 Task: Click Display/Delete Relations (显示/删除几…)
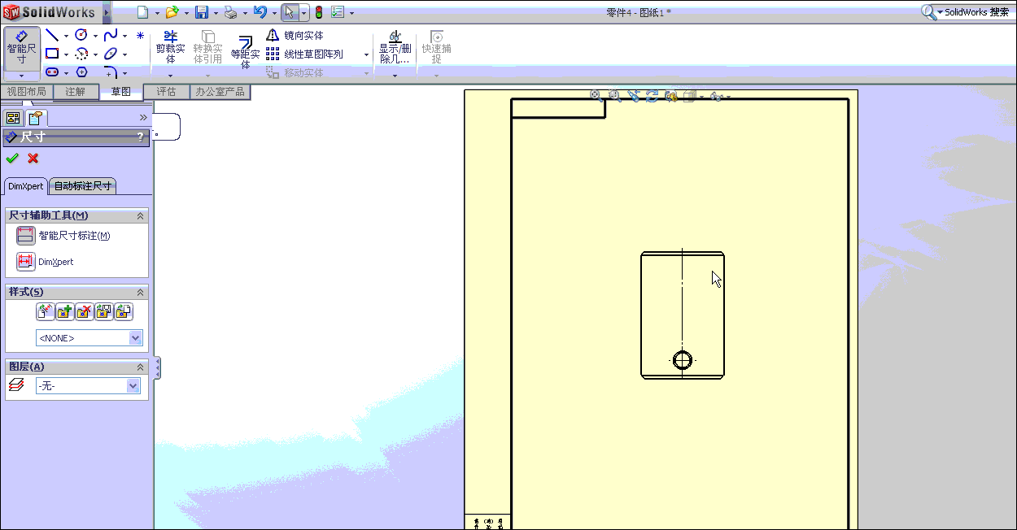pyautogui.click(x=395, y=48)
